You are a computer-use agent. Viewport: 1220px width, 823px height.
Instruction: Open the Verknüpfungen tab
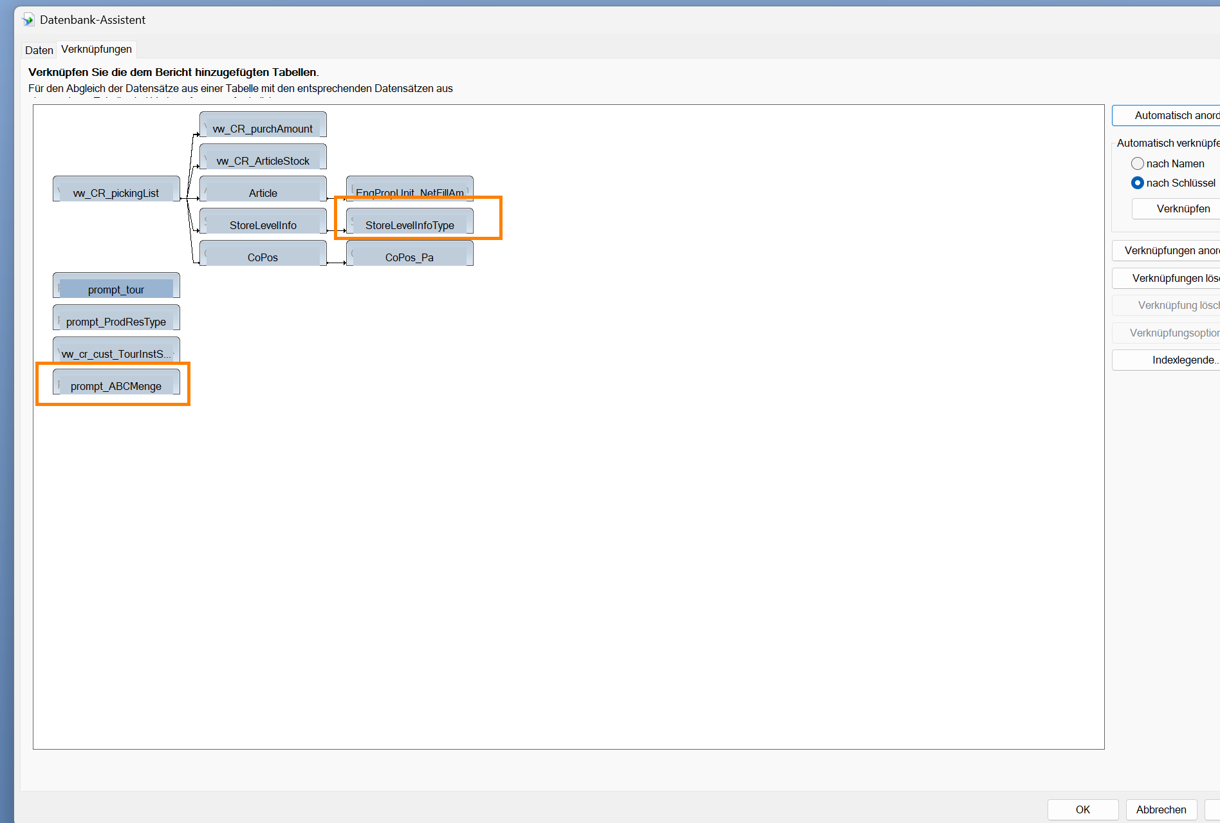tap(97, 50)
